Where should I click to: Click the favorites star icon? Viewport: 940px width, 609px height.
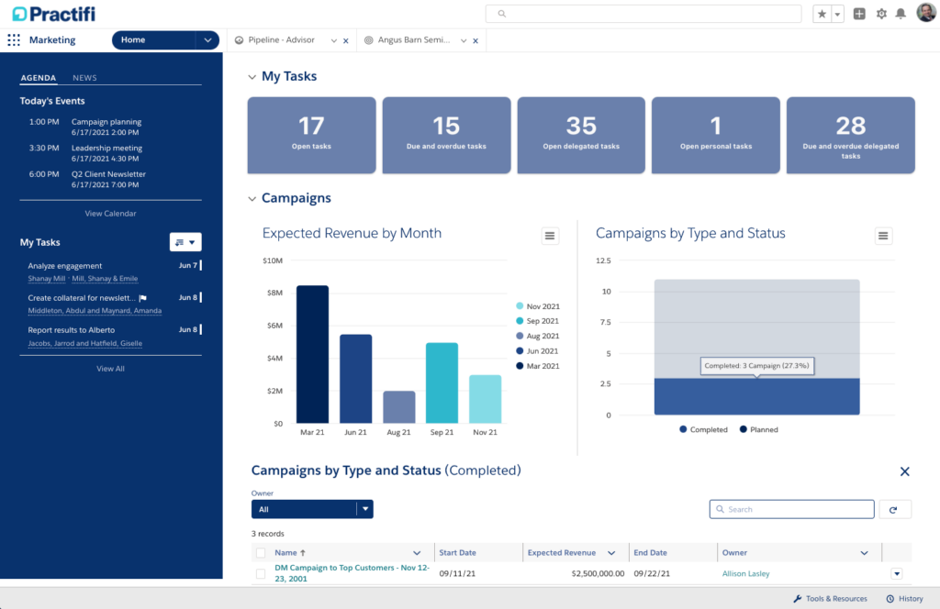click(x=822, y=14)
